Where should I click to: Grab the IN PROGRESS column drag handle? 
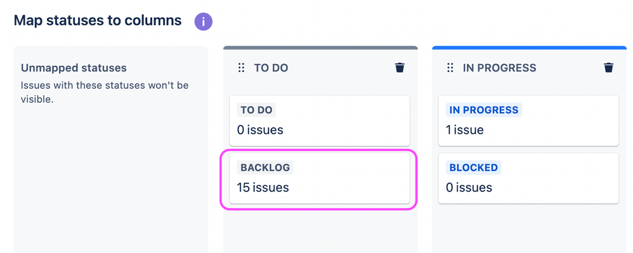click(x=450, y=68)
